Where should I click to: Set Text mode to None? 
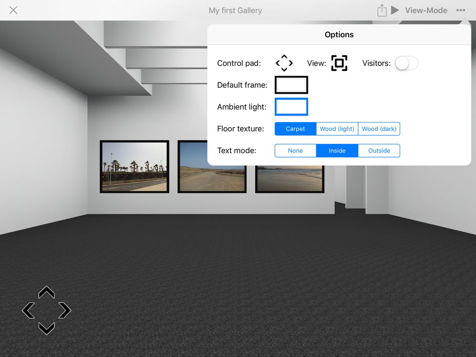click(296, 151)
